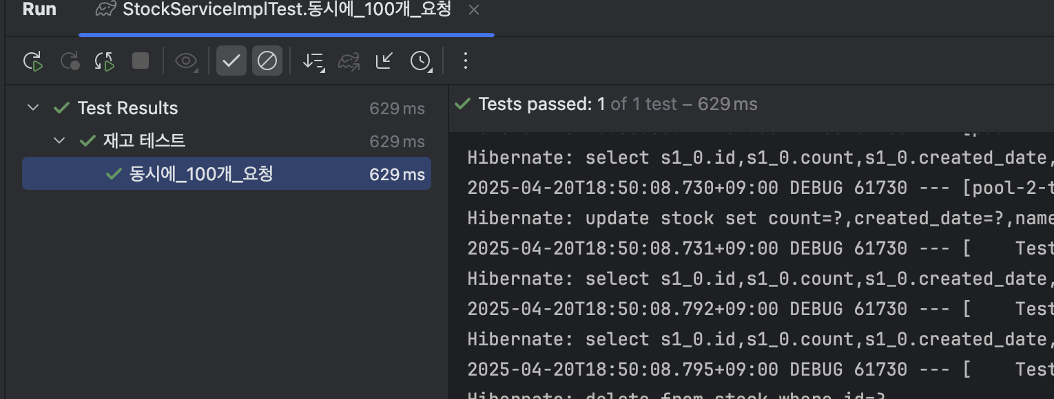
Task: Click the Tests passed status text
Action: 618,104
